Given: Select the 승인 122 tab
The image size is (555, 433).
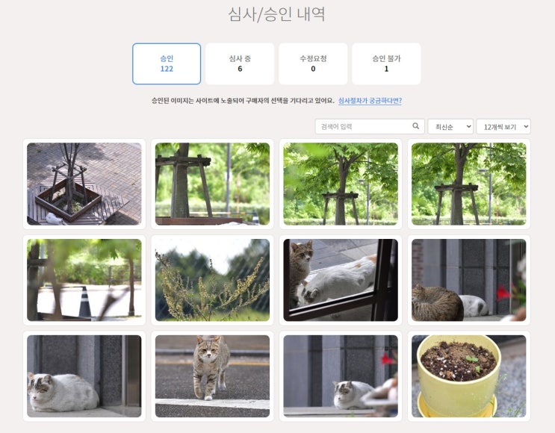Looking at the screenshot, I should [x=167, y=63].
